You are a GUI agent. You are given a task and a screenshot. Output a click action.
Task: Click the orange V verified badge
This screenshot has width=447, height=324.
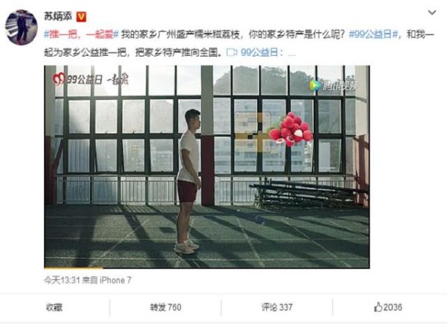(81, 17)
